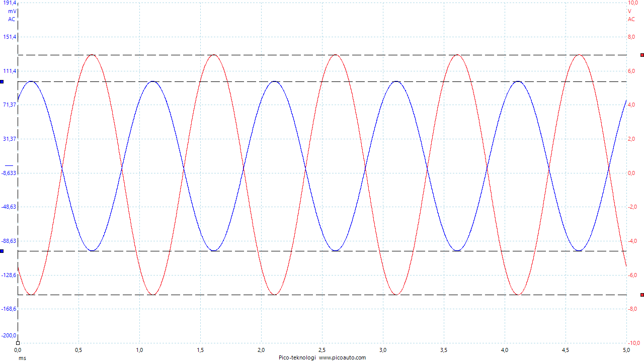Click the red 'AC' coupling label
Image resolution: width=644 pixels, height=362 pixels.
click(x=631, y=19)
